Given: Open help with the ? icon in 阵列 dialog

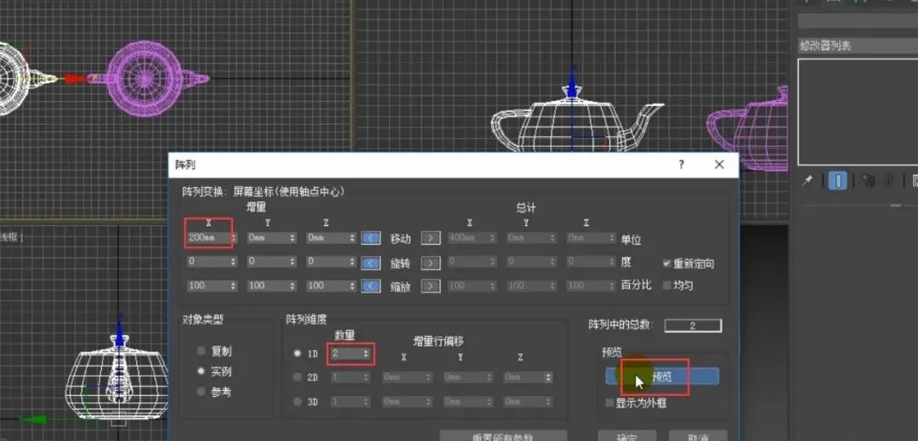Looking at the screenshot, I should [x=681, y=165].
